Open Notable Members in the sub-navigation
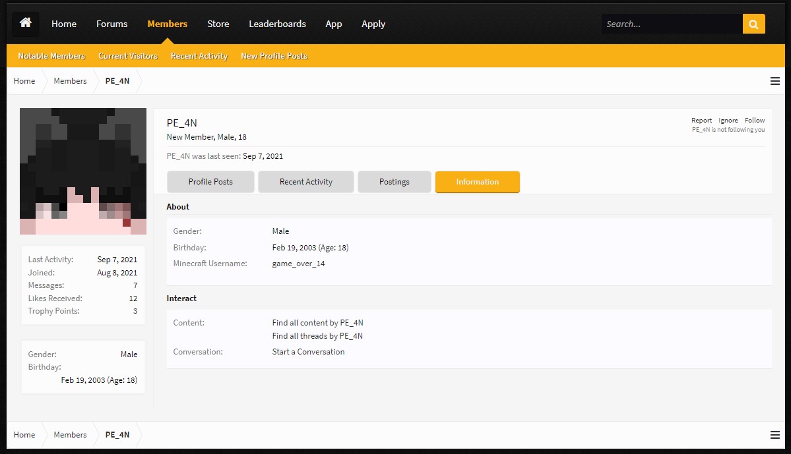Screen dimensions: 791x454 coord(51,56)
